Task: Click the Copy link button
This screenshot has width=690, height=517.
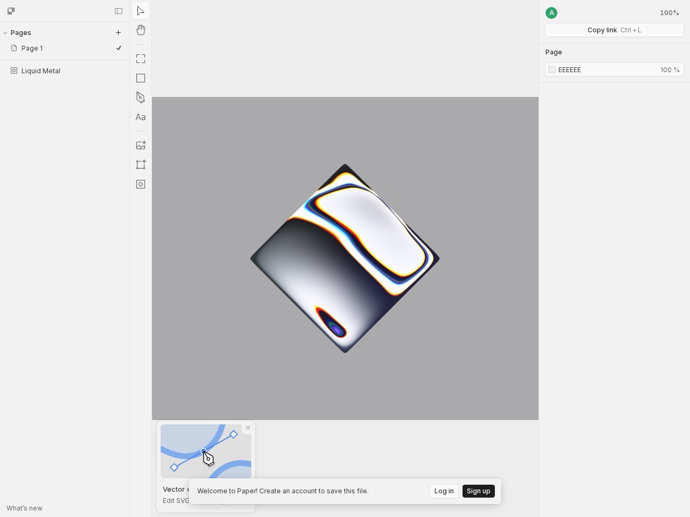Action: 615,30
